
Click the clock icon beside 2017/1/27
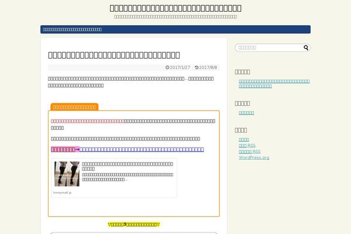coord(167,67)
